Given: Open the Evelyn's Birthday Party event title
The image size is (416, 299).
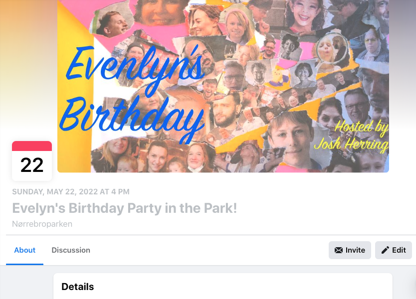Looking at the screenshot, I should 124,208.
